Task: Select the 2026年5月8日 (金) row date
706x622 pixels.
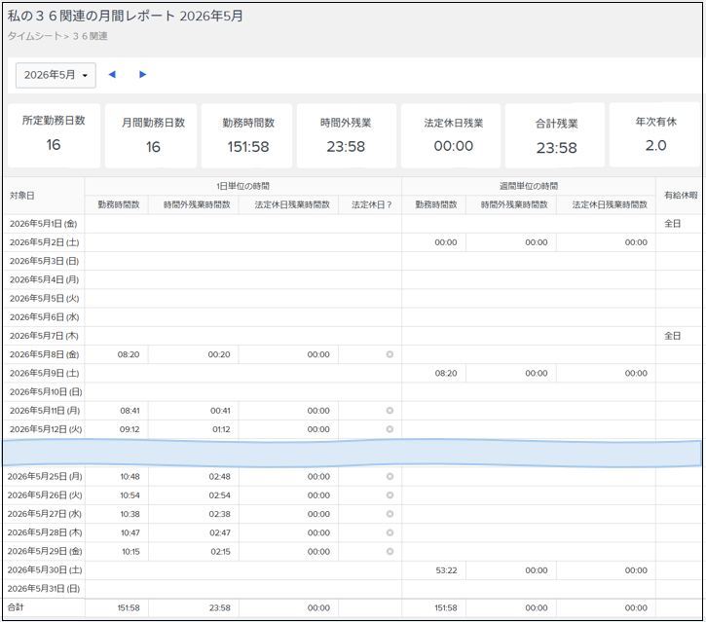Action: [44, 354]
